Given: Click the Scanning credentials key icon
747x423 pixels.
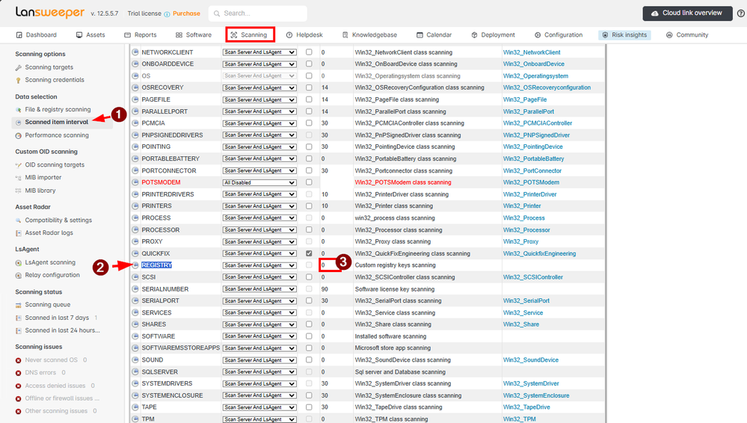Looking at the screenshot, I should 19,80.
